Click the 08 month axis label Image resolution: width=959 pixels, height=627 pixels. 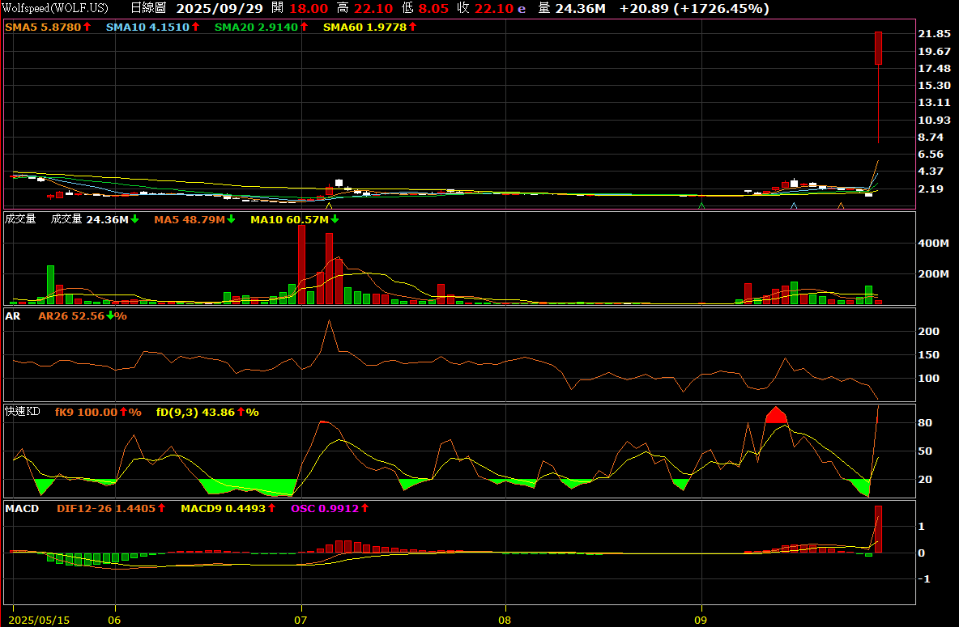tap(505, 621)
